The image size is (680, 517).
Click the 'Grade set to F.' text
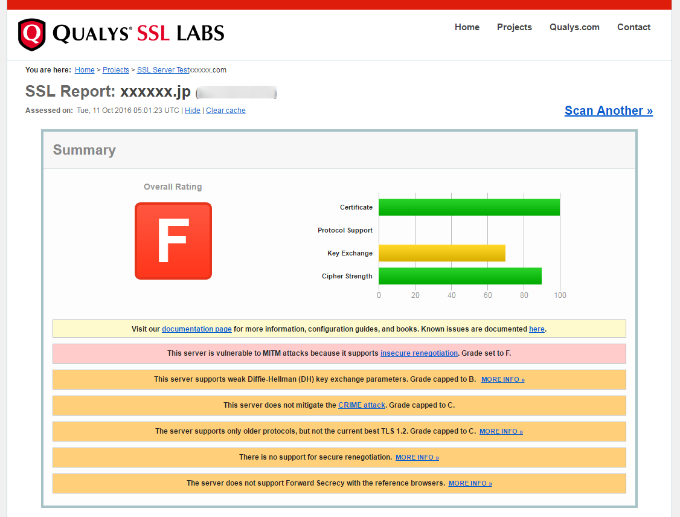click(486, 353)
